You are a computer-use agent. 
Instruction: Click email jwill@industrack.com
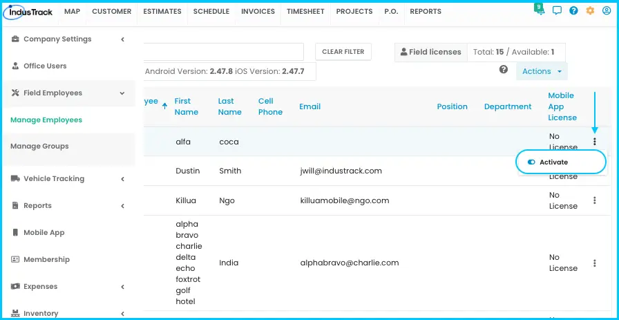[341, 171]
